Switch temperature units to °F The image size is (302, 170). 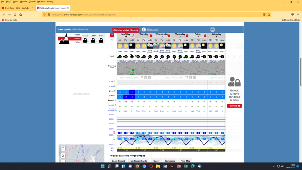[x=112, y=40]
